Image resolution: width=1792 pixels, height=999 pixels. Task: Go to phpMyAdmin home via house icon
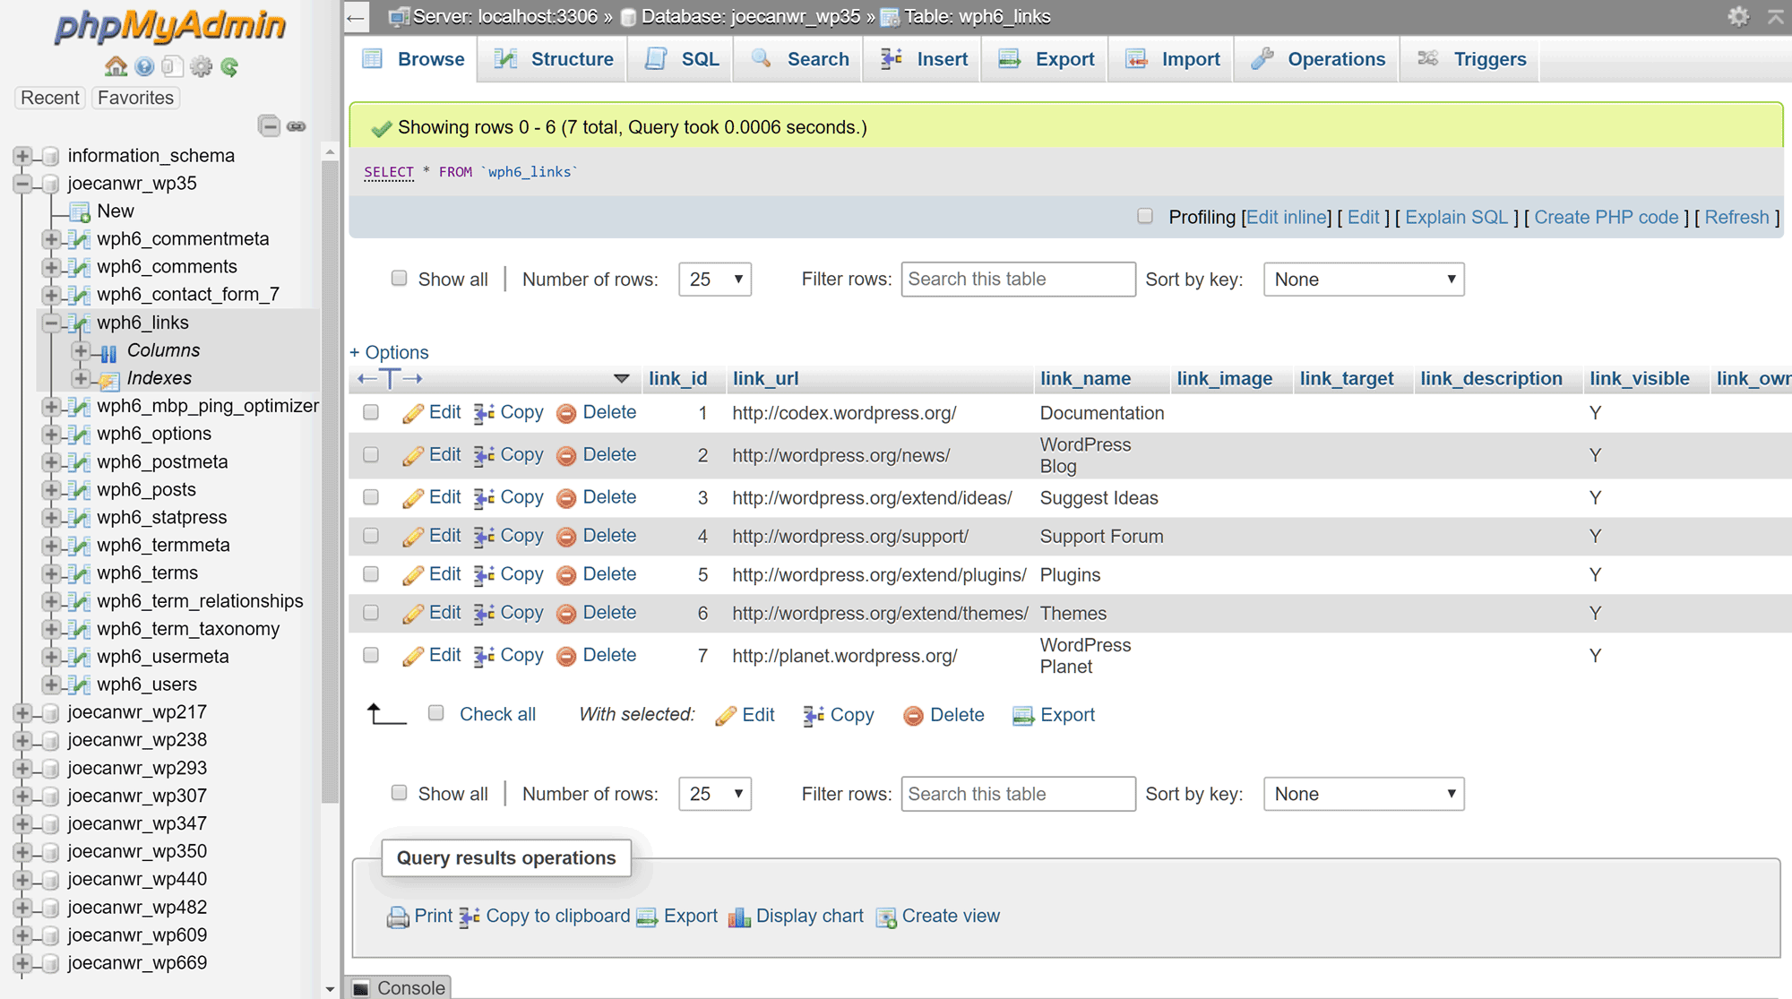click(x=116, y=66)
